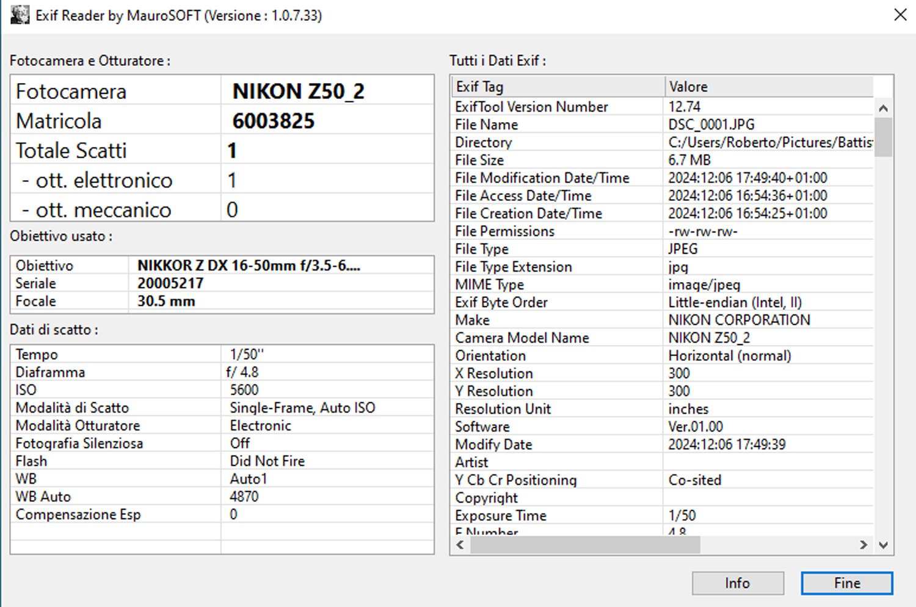Viewport: 916px width, 607px height.
Task: Click the Totale Scatti label
Action: click(x=71, y=150)
